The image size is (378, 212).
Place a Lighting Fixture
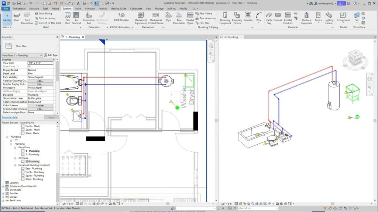pos(329,18)
